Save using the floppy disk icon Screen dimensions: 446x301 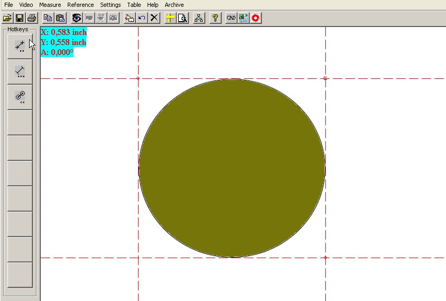20,18
